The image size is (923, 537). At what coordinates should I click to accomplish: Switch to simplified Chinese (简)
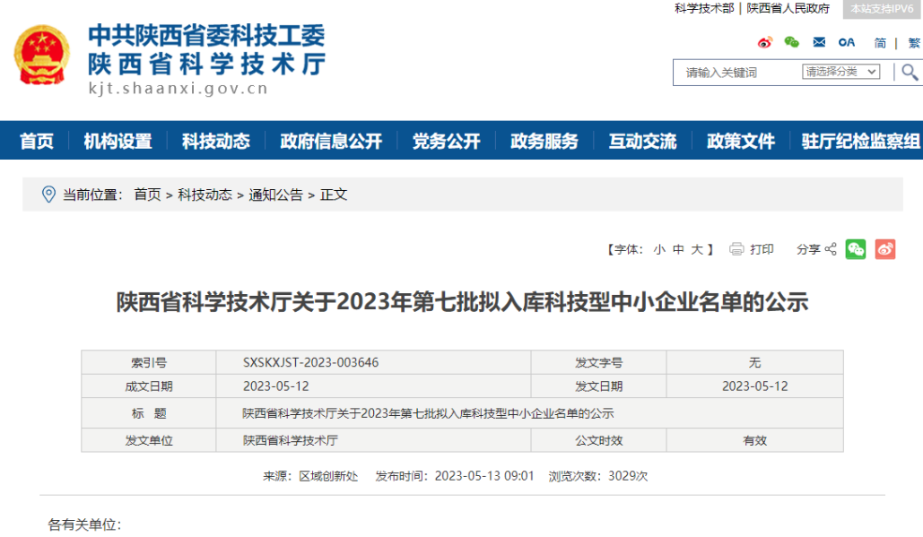pos(880,43)
